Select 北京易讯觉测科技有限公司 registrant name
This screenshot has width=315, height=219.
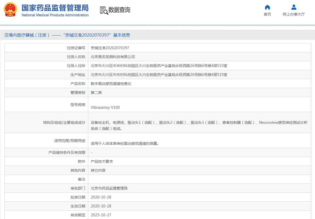(x=113, y=57)
